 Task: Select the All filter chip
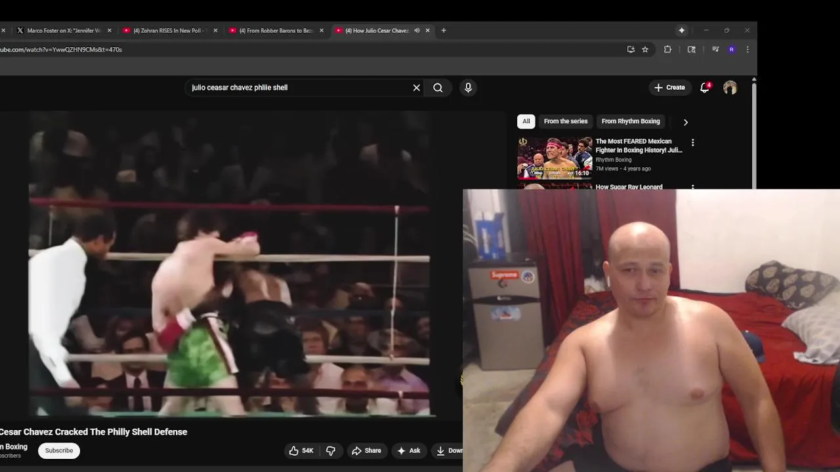[x=526, y=121]
